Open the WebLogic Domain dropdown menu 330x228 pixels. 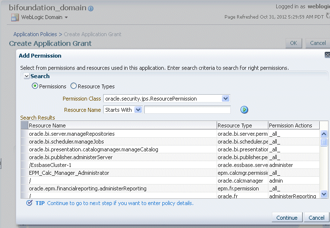(66, 18)
